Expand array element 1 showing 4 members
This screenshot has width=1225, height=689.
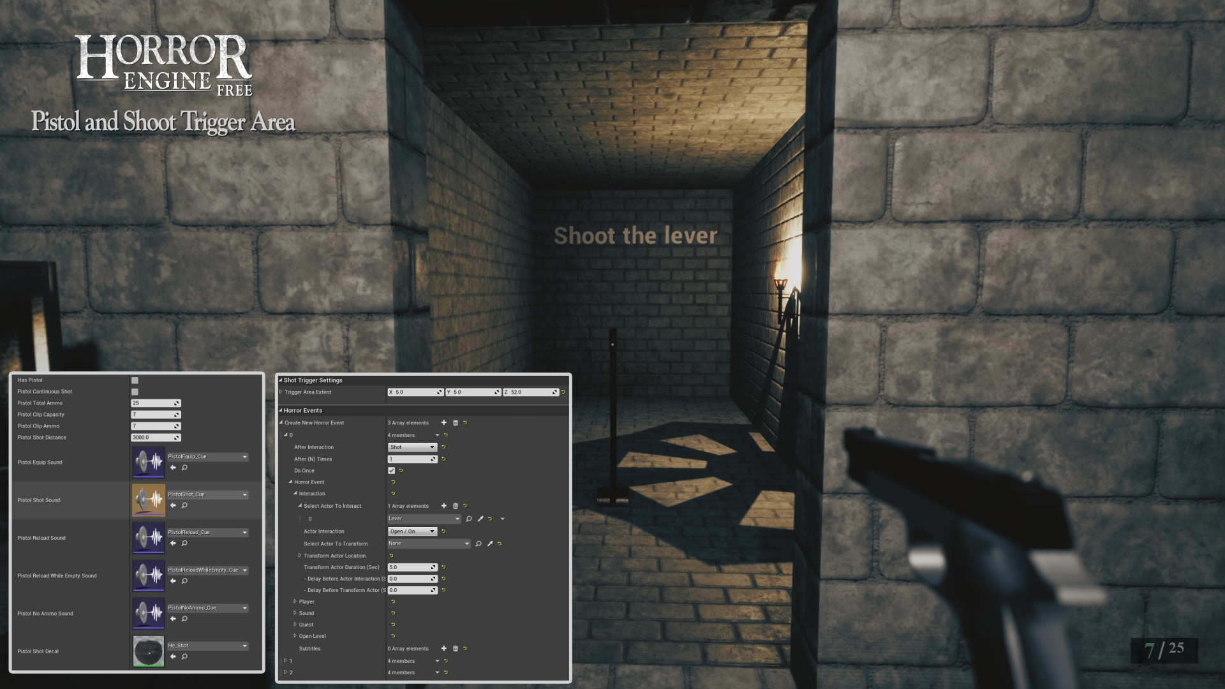[285, 661]
